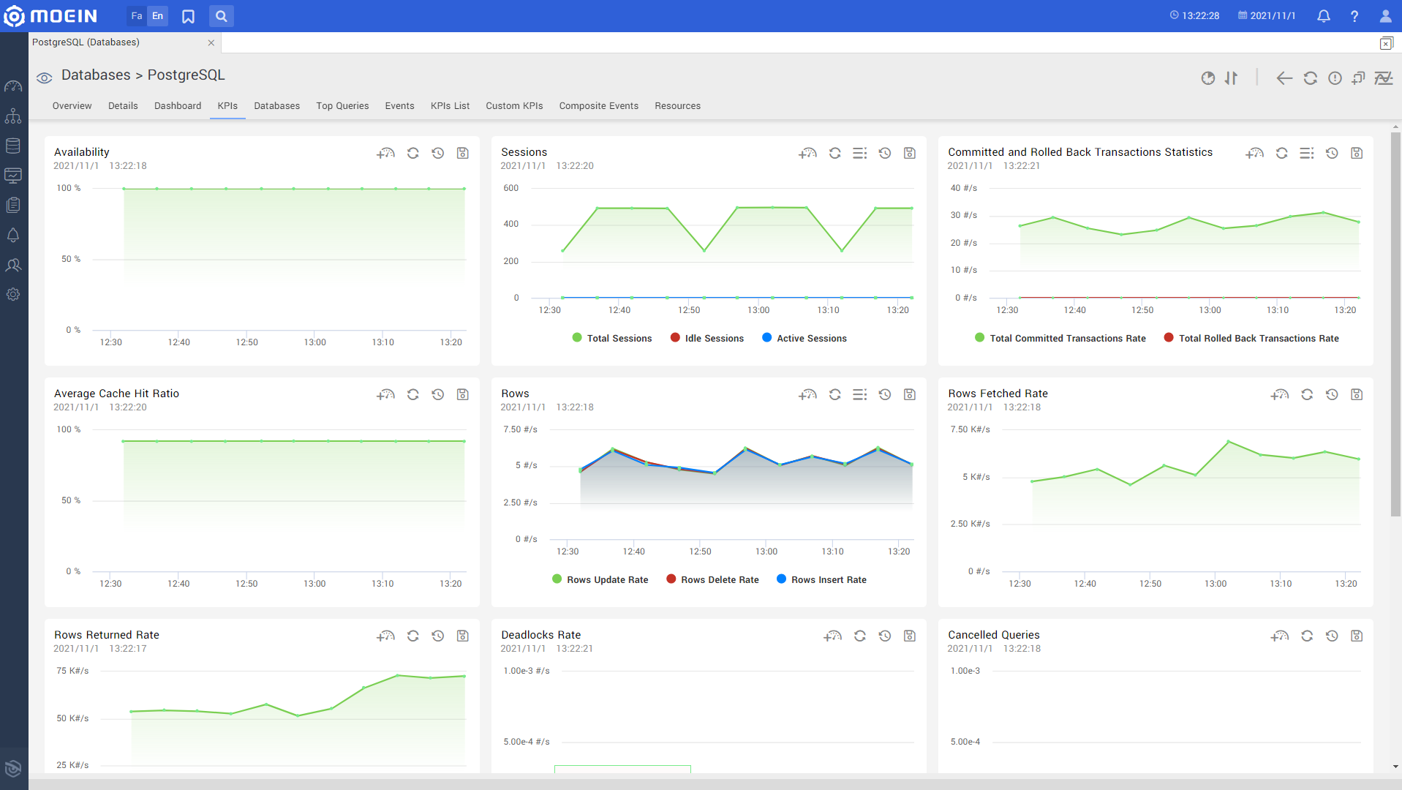Open list menu on Rows chart
Screen dimensions: 1402x790
click(859, 394)
